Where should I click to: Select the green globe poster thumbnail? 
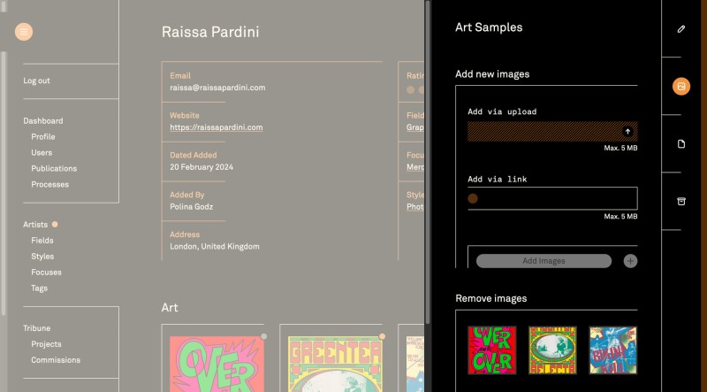point(552,350)
